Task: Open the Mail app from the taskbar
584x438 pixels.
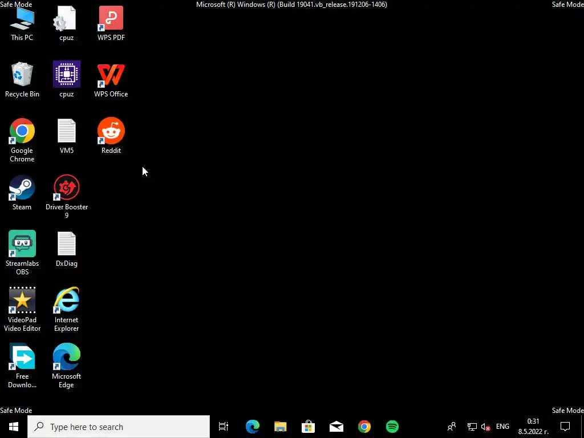Action: (x=336, y=427)
